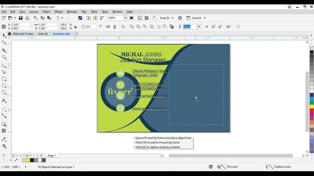This screenshot has width=314, height=176.
Task: Open the Object menu
Action: click(x=46, y=12)
